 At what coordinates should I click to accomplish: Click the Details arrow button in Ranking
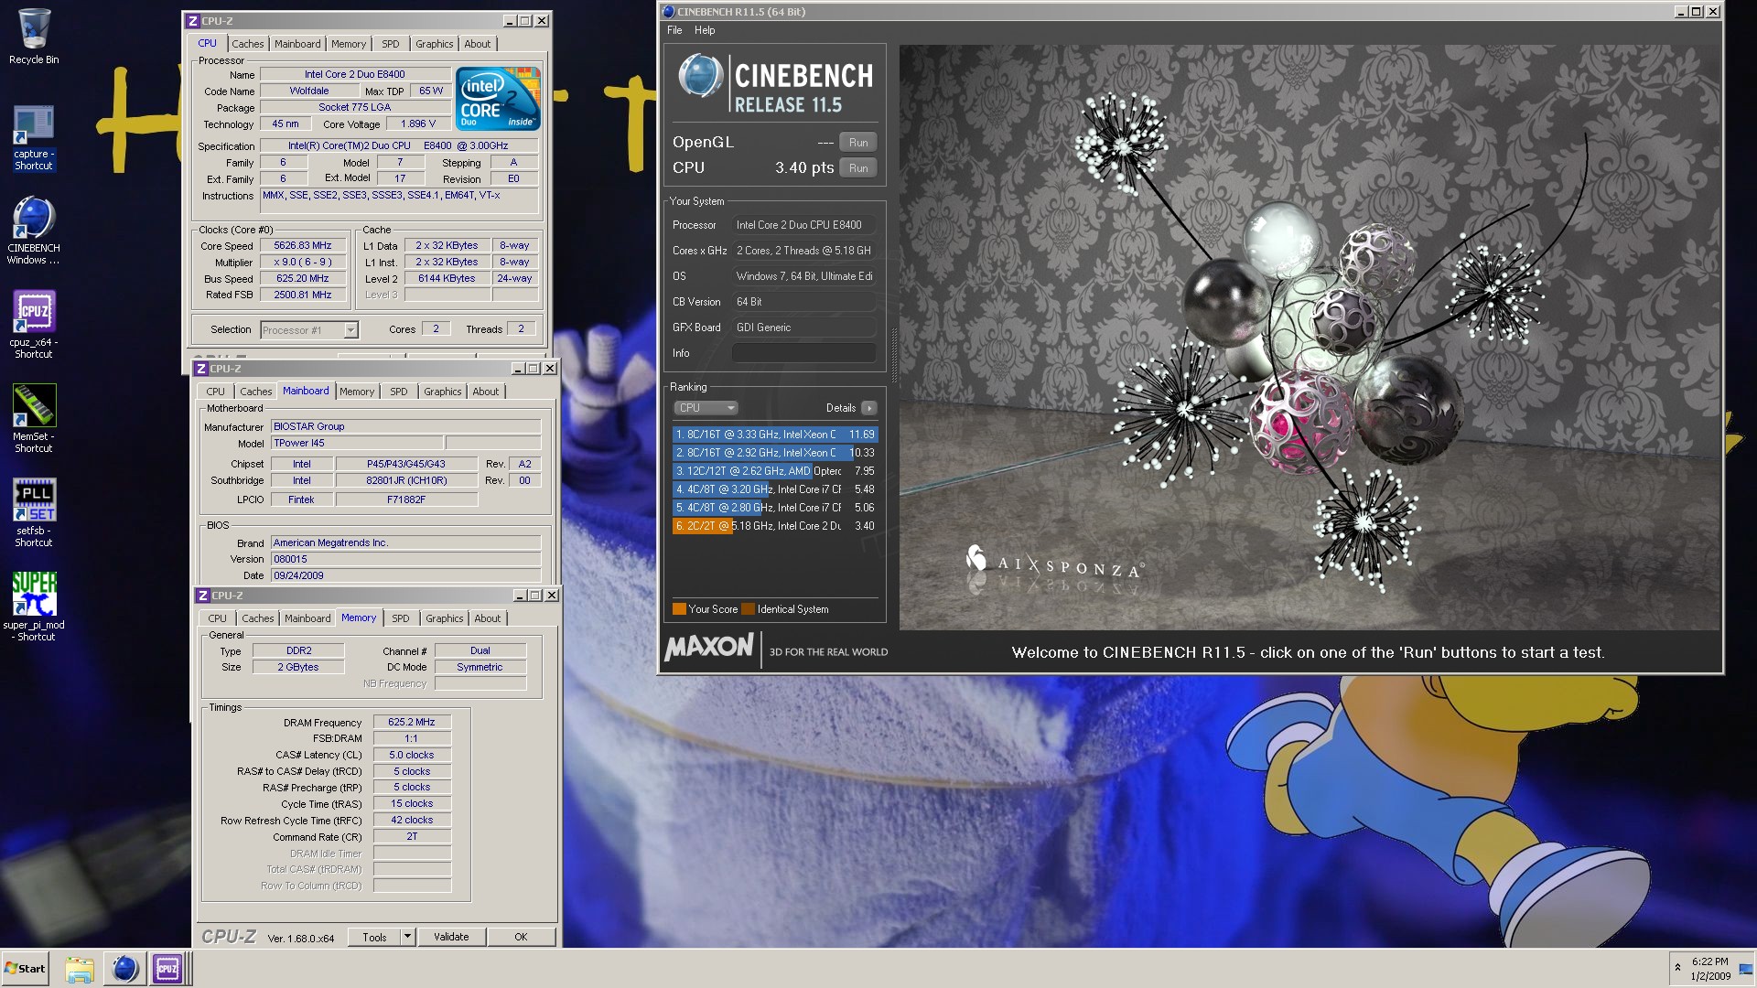(868, 408)
